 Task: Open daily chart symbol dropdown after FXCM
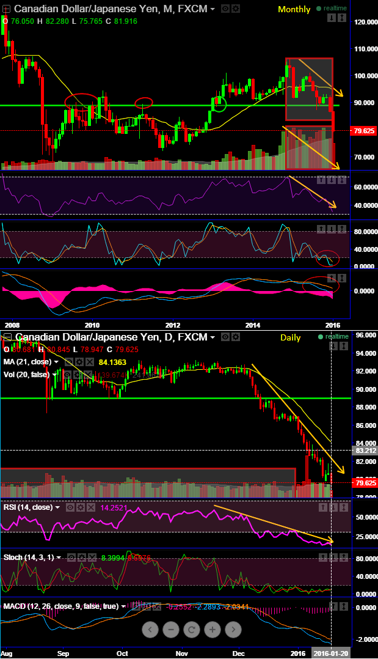pos(213,337)
